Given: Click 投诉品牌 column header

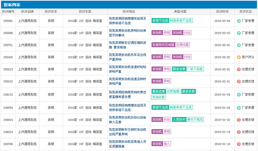Looking at the screenshot, I should point(27,12).
